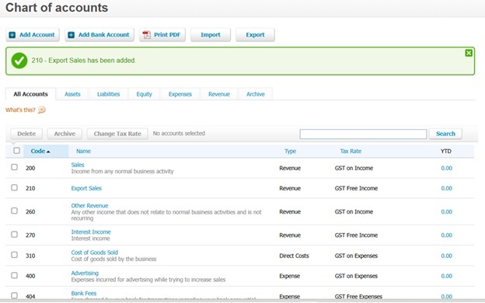Click the YTD 0.00 value for Export Sales
Screen dimensions: 485x303
446,188
